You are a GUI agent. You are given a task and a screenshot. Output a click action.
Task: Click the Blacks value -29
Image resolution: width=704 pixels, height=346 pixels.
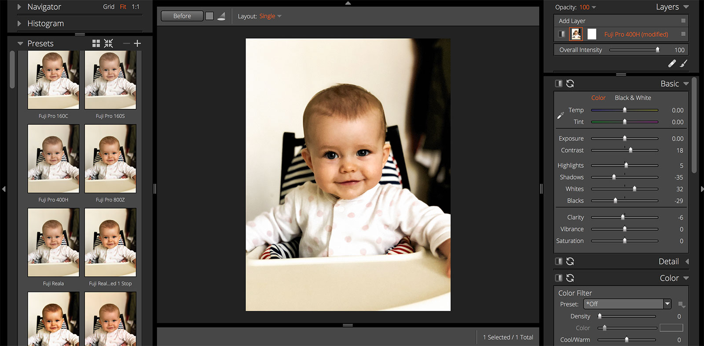pyautogui.click(x=678, y=201)
